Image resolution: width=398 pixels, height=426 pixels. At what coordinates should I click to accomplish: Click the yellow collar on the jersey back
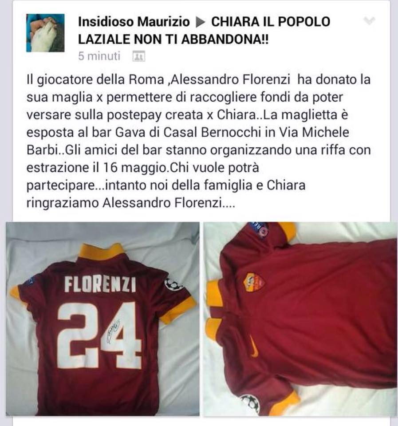101,251
